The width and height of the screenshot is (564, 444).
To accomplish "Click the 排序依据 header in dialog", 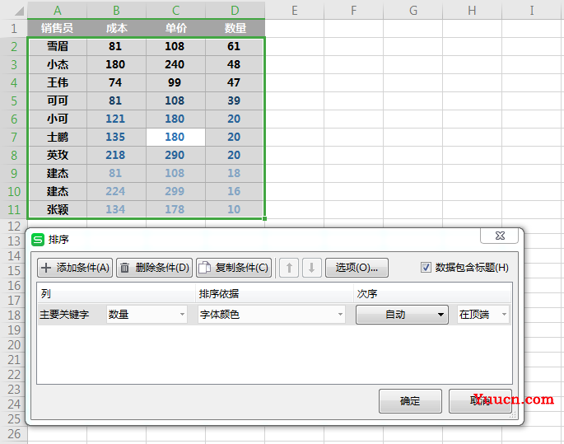I will (274, 294).
